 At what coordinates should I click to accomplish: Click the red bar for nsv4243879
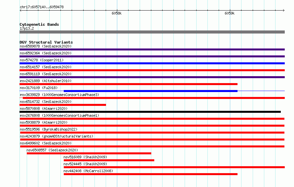tap(152, 140)
